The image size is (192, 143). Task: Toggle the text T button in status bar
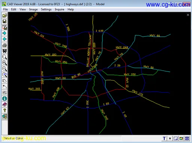click(x=164, y=139)
